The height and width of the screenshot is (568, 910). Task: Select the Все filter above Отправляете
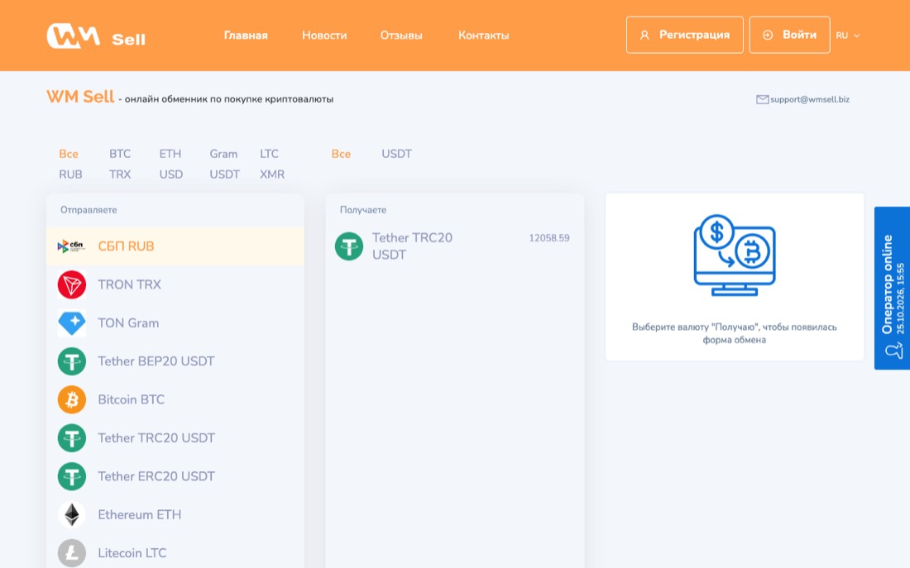[x=69, y=154]
